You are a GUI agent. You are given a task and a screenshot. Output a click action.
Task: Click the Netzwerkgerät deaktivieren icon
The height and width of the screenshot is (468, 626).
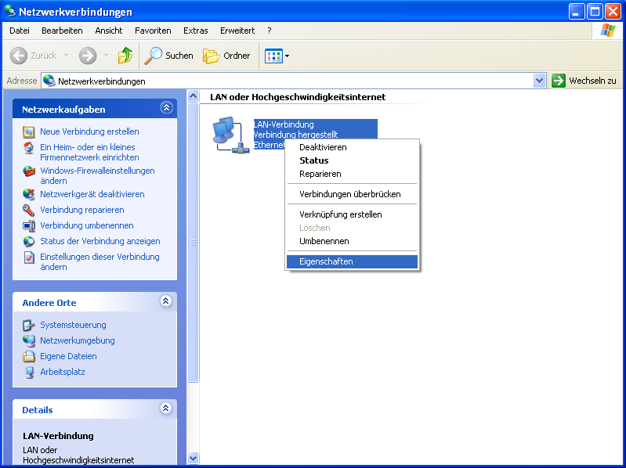(x=28, y=195)
